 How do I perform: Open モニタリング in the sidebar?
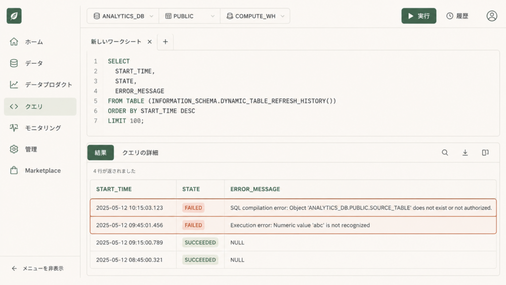(40, 128)
